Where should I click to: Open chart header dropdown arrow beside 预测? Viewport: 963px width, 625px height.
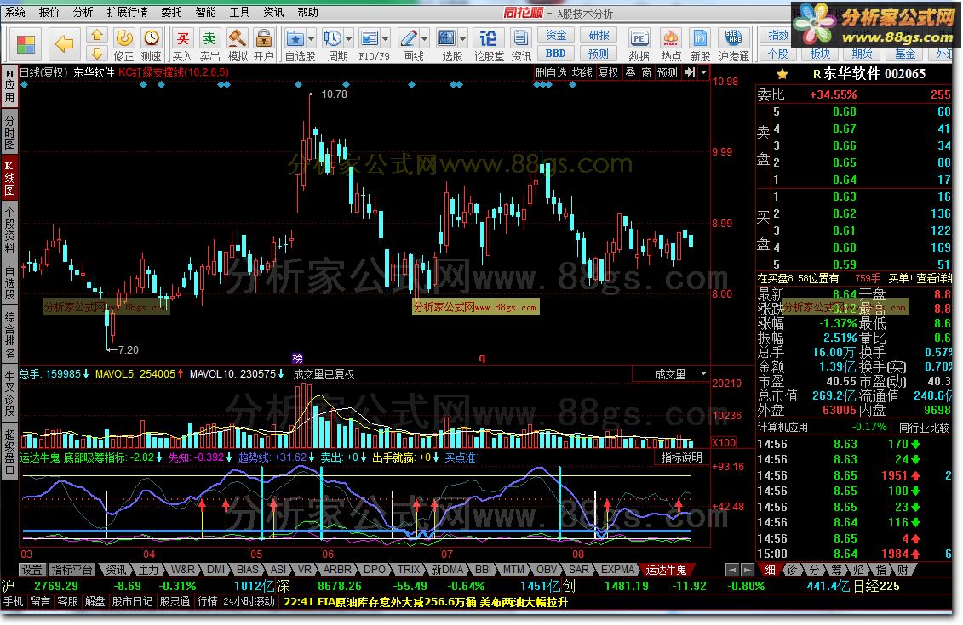click(704, 72)
